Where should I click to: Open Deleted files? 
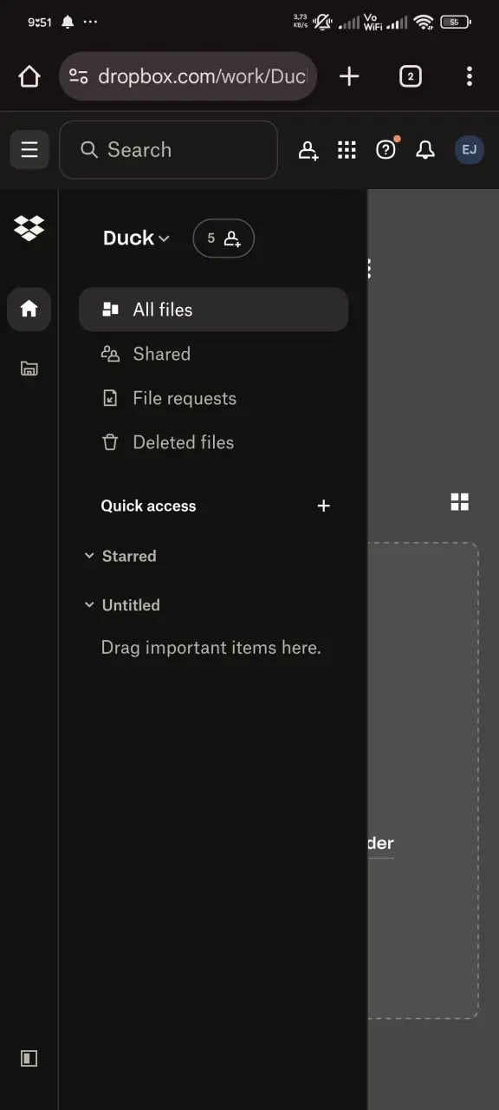coord(213,442)
